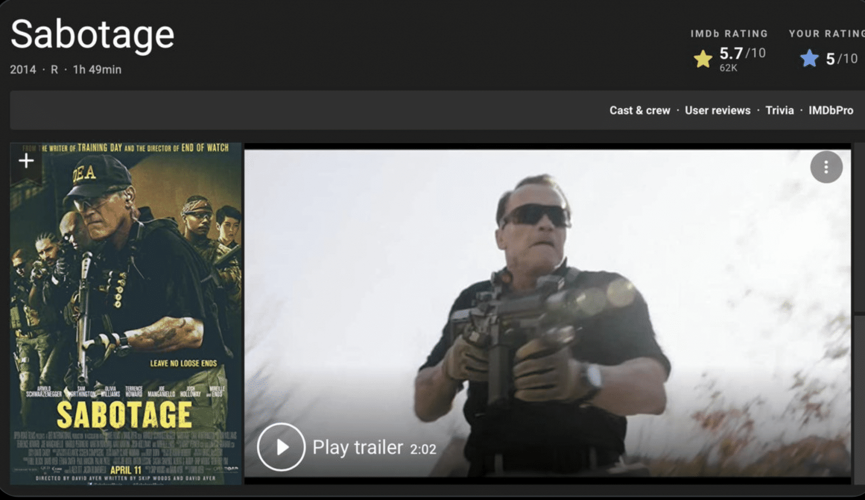Click the blue Your Rating star
The width and height of the screenshot is (865, 500).
[x=809, y=58]
